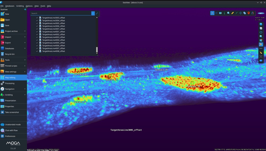The width and height of the screenshot is (266, 151).
Task: Click the top blue layer icon in right toolbar
Action: point(261,24)
